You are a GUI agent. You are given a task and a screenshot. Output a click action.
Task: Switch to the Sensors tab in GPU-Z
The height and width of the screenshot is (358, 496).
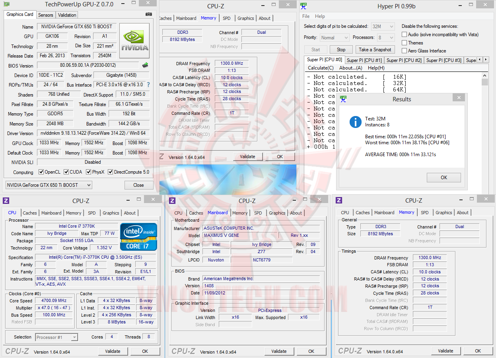point(46,15)
